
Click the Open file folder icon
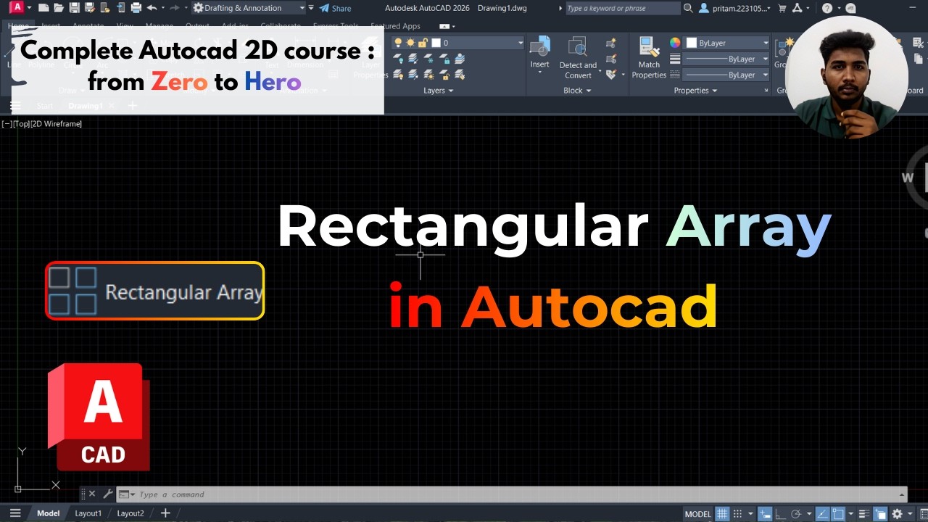point(59,8)
